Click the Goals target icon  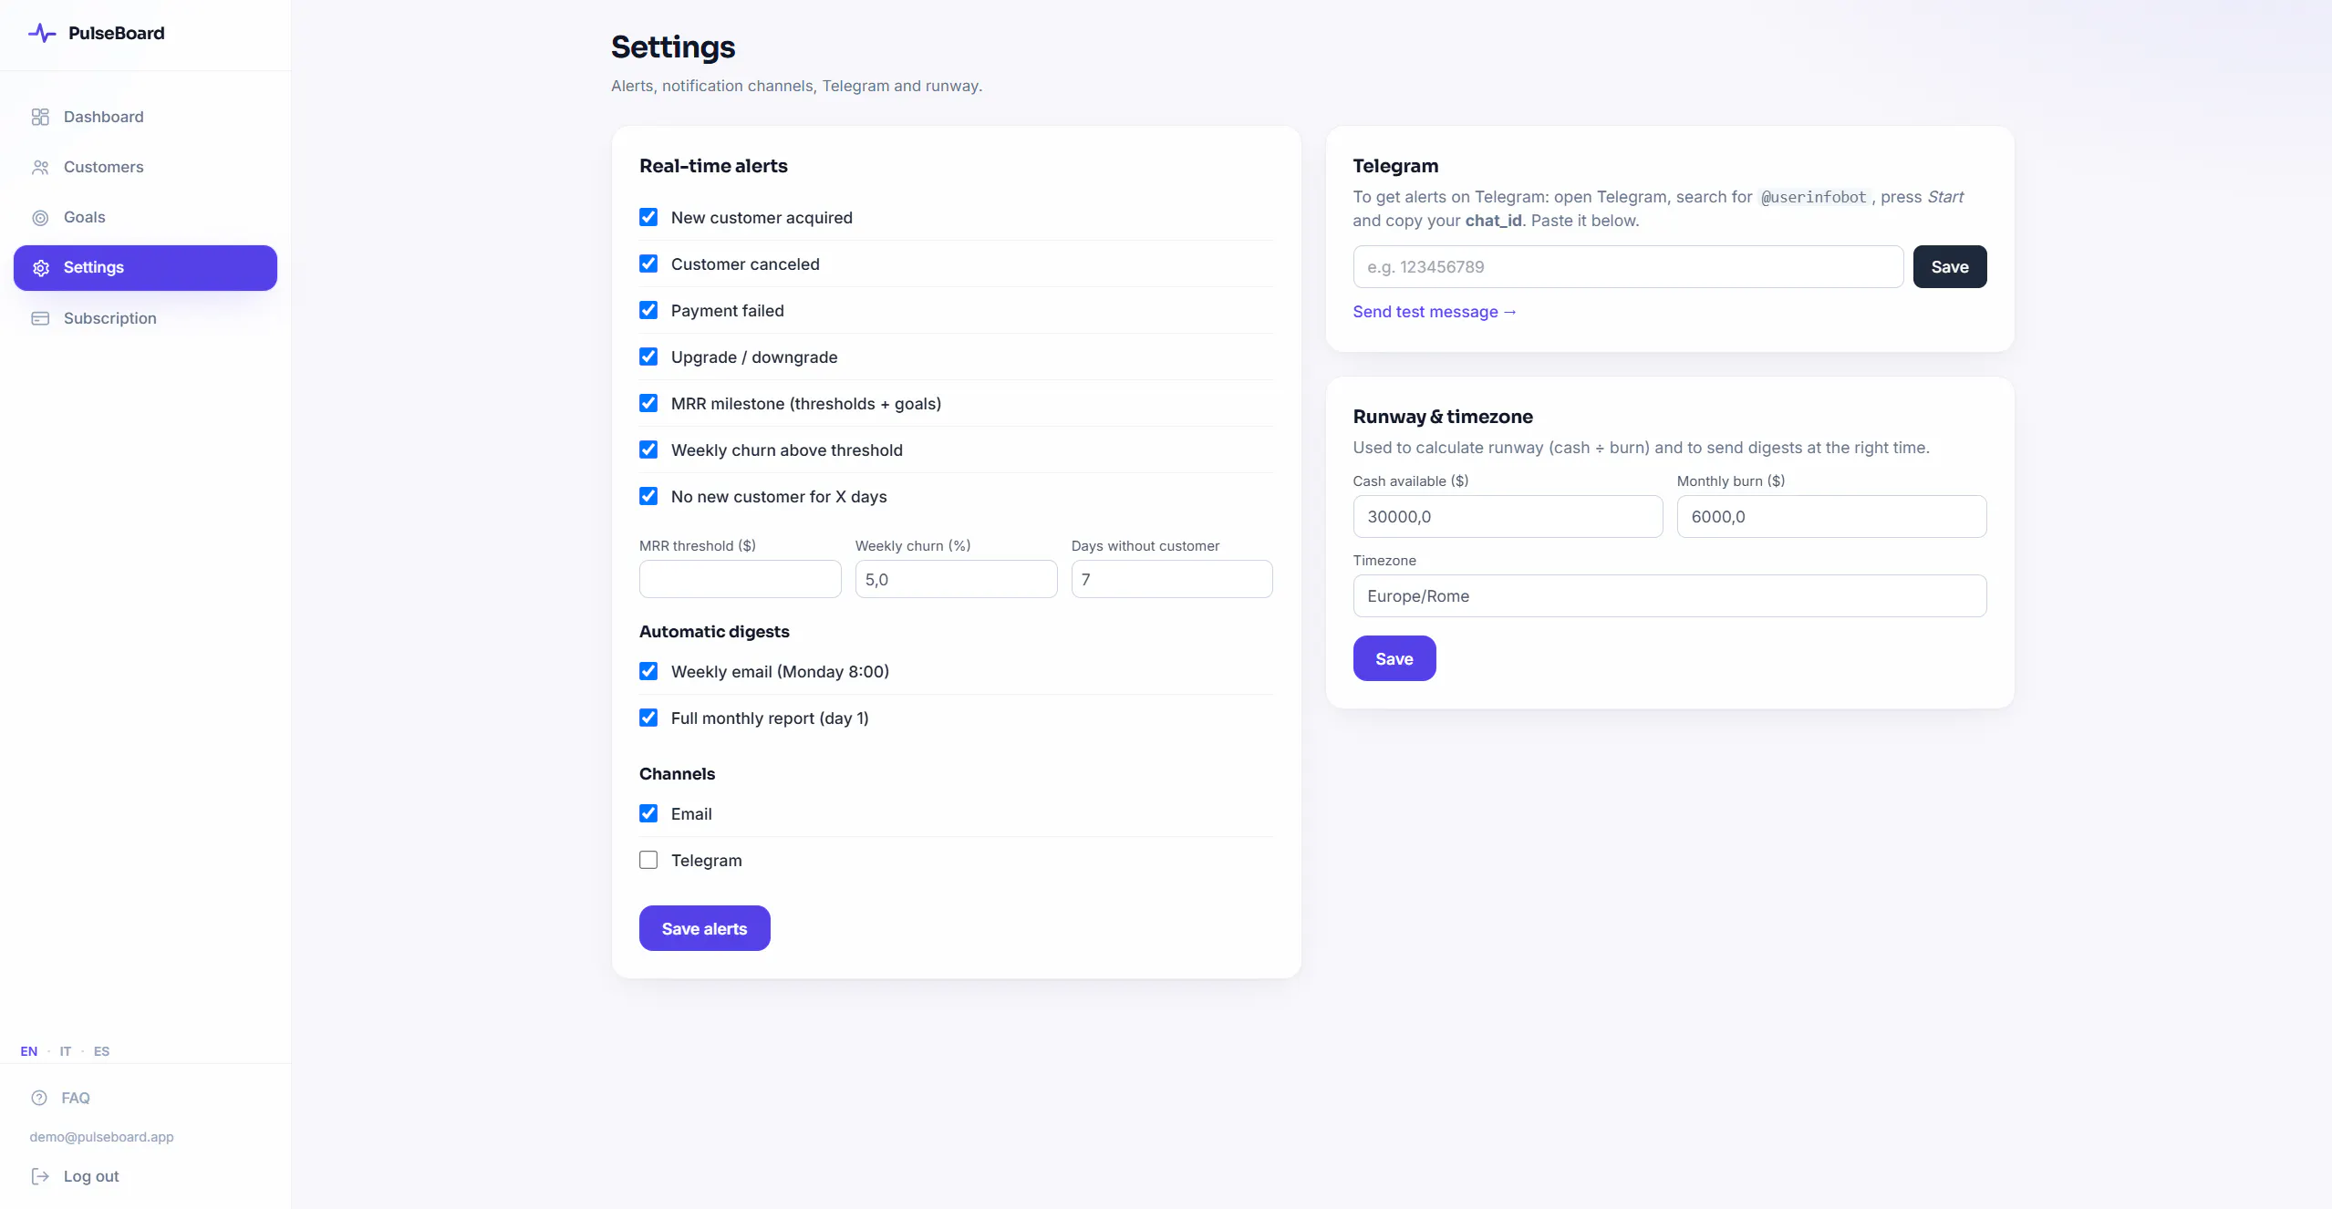click(40, 217)
